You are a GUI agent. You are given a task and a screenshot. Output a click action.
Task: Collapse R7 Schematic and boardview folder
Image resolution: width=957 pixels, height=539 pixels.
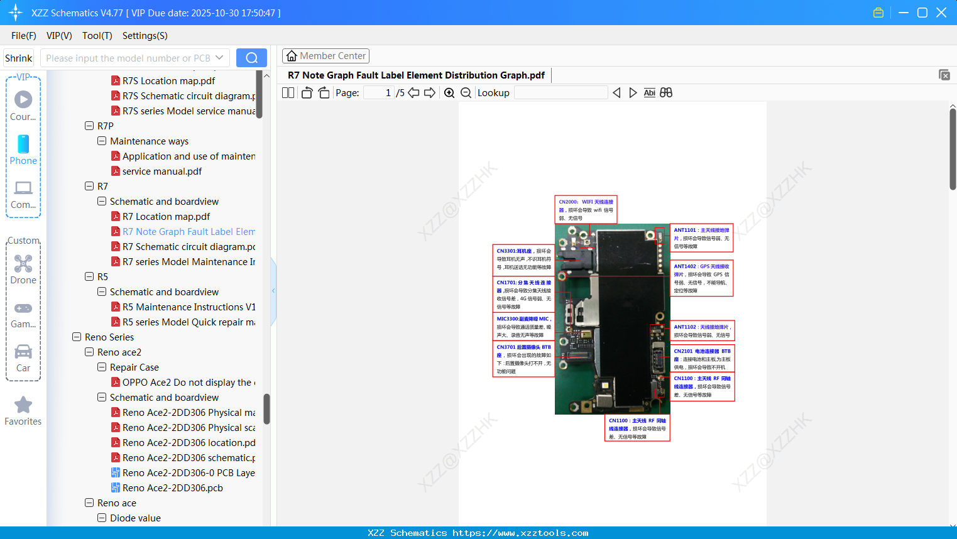(x=102, y=201)
